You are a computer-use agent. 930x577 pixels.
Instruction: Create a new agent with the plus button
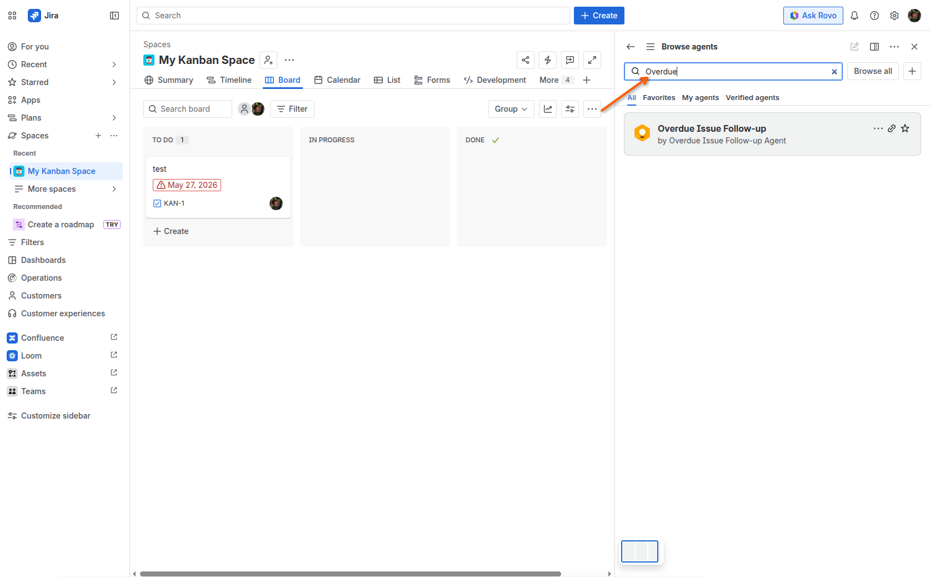pyautogui.click(x=912, y=71)
